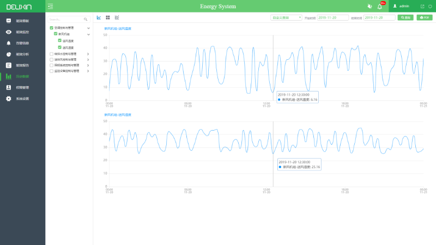Image resolution: width=436 pixels, height=245 pixels.
Task: Click the green search query button
Action: tap(405, 17)
